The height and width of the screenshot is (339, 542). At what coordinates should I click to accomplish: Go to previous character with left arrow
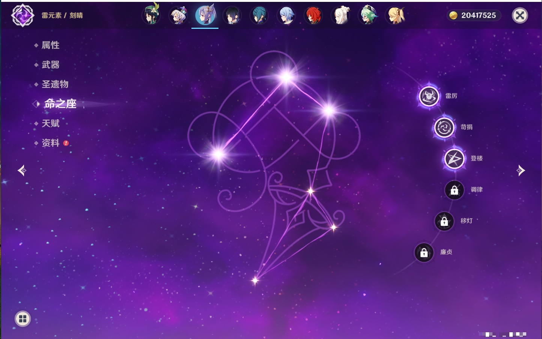(x=22, y=170)
